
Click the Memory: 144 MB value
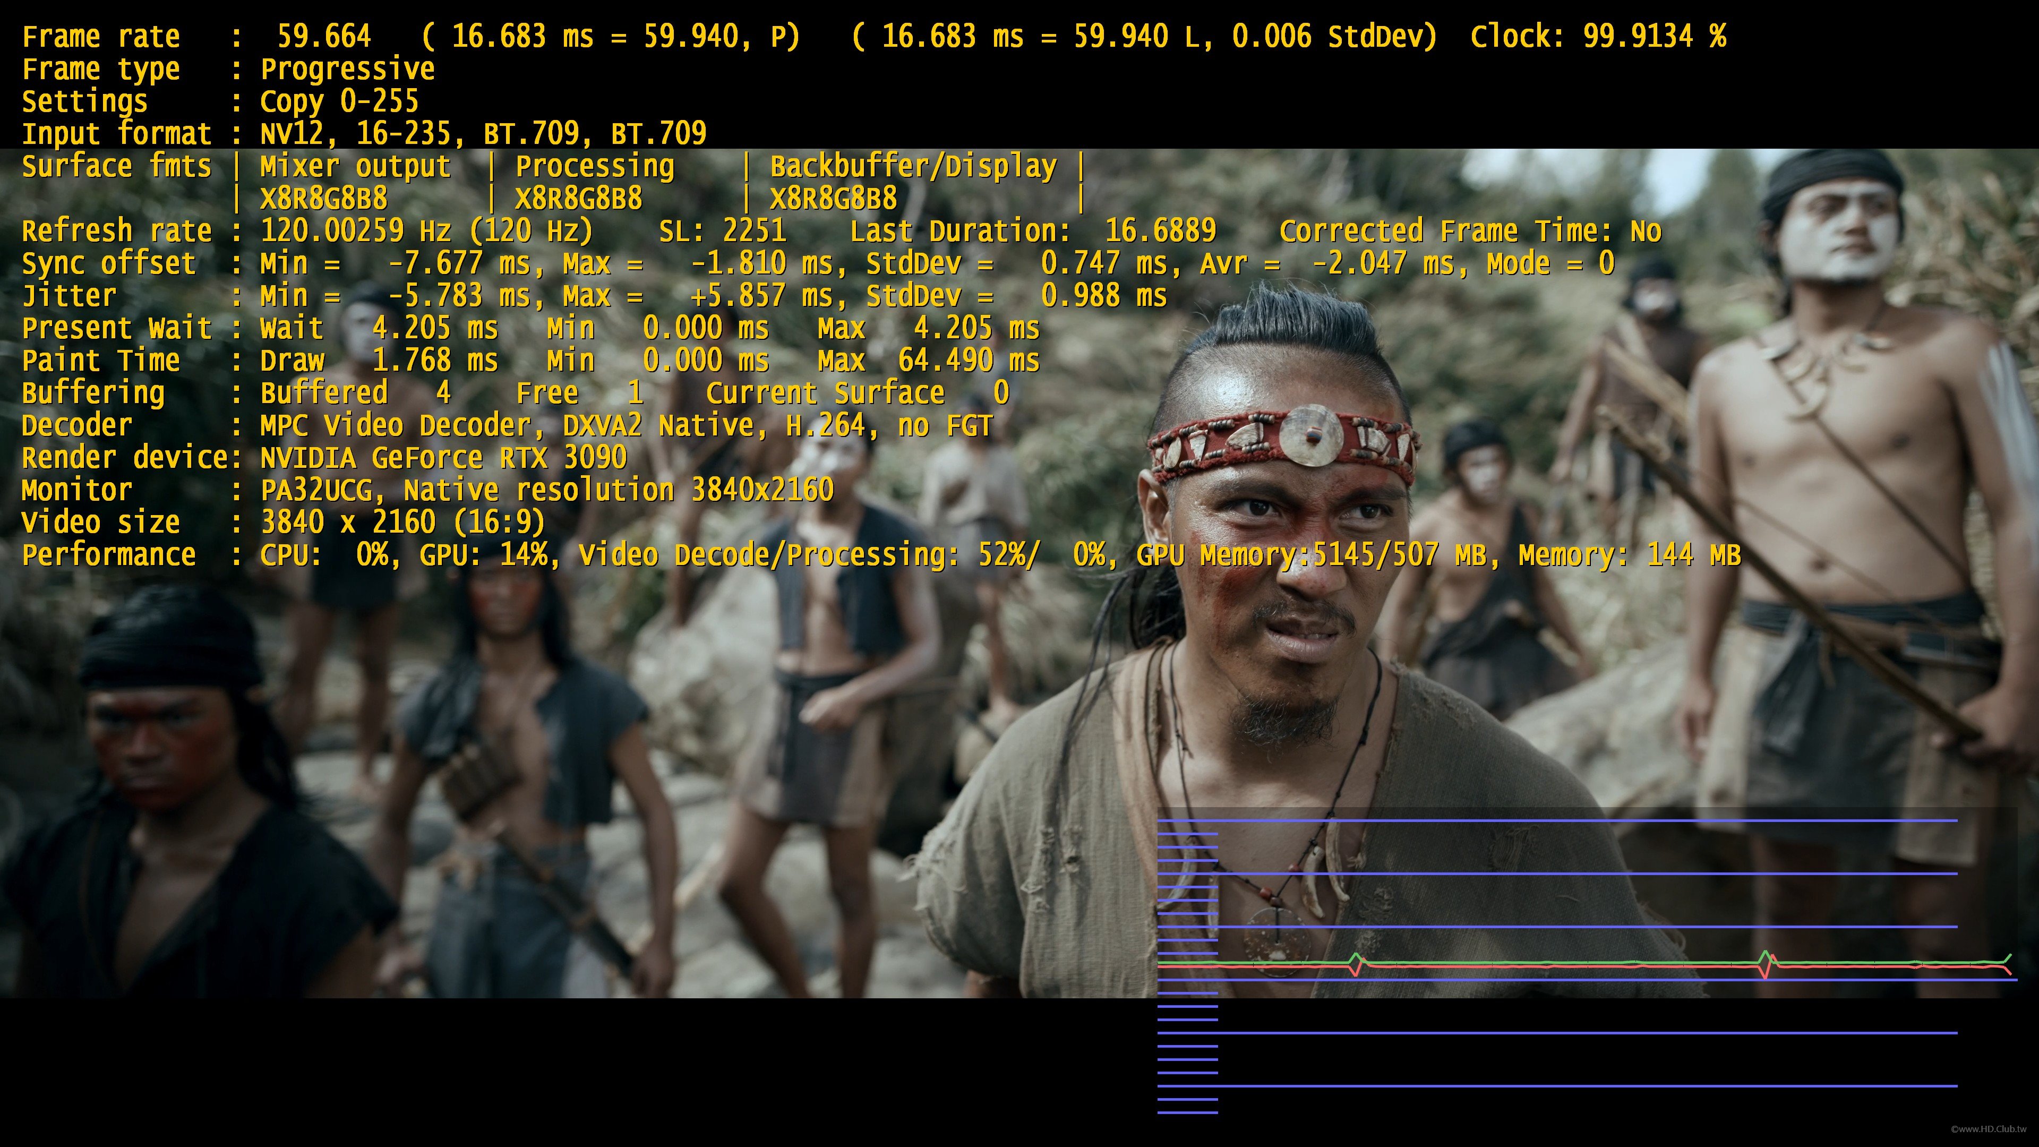coord(1630,555)
